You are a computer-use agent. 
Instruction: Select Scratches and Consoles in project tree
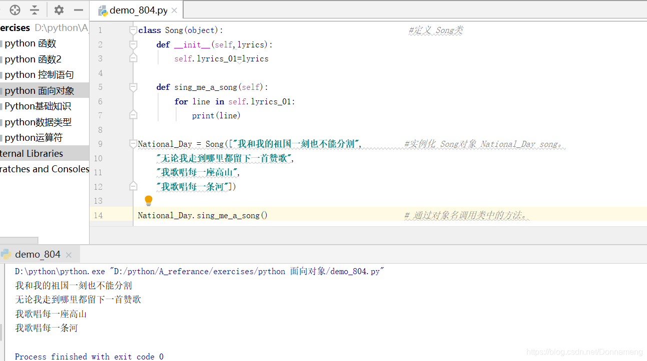(45, 169)
